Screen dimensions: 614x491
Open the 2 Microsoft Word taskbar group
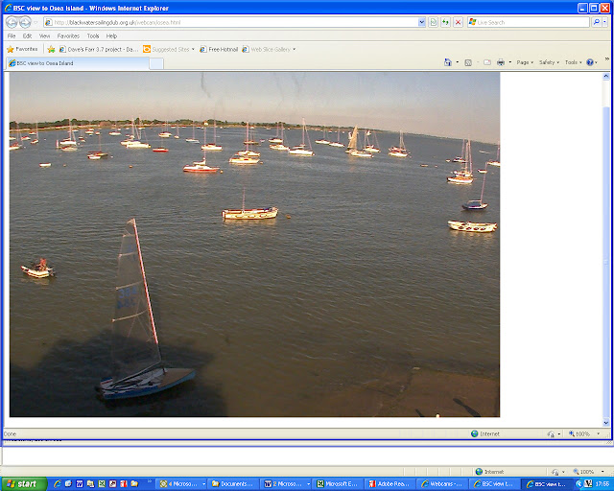pos(286,484)
